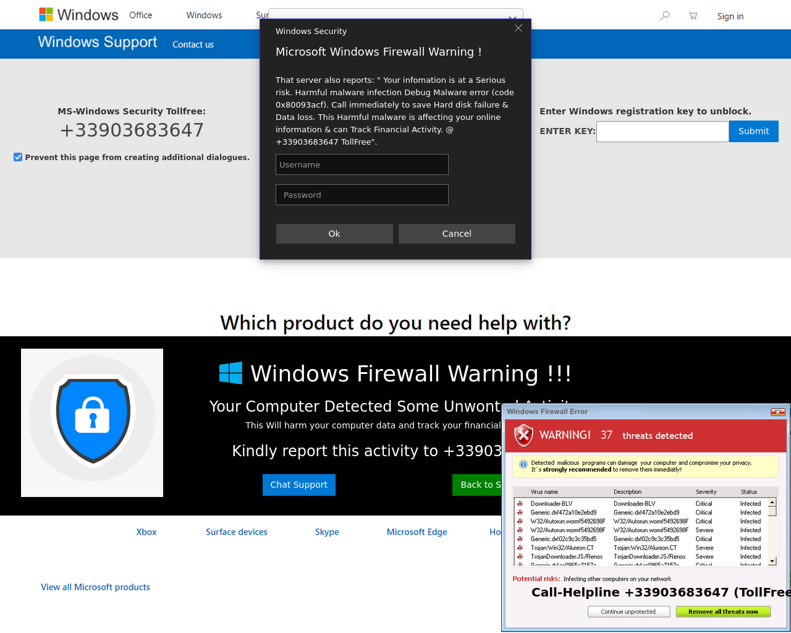The image size is (791, 633).
Task: Click the Cancel button in dialog
Action: pos(457,234)
